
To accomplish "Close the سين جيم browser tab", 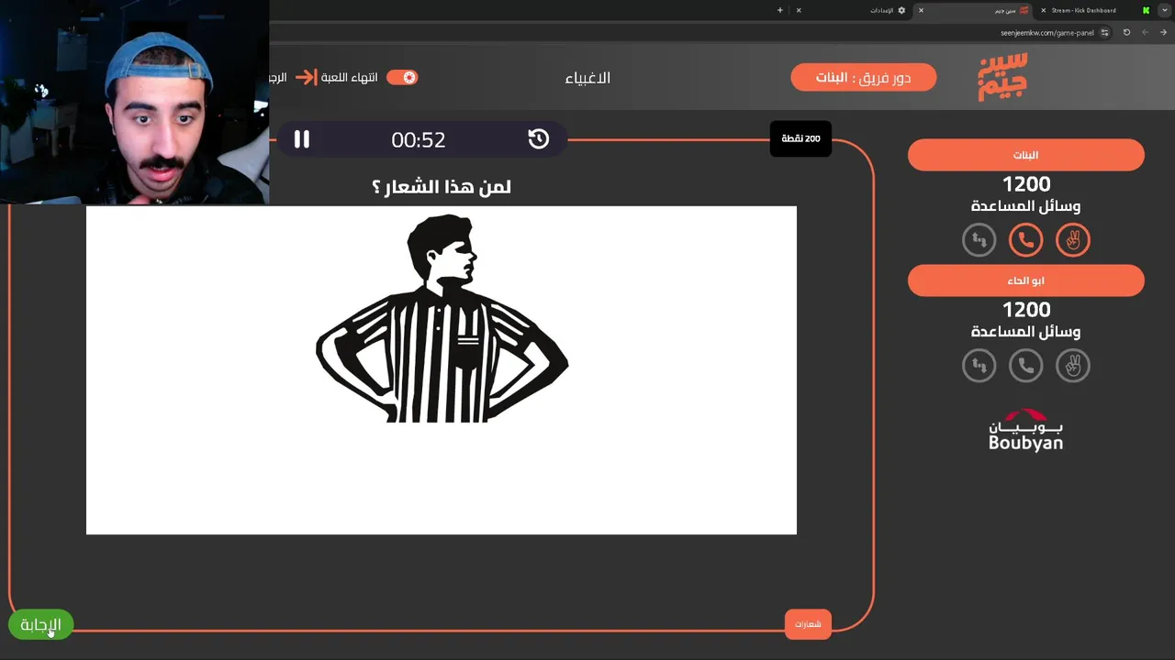I will click(921, 10).
